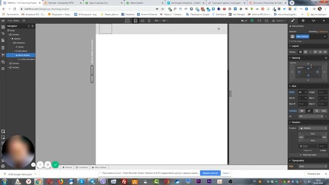This screenshot has width=329, height=185.
Task: Click the hamburger menu icon on canvas
Action: [x=219, y=29]
